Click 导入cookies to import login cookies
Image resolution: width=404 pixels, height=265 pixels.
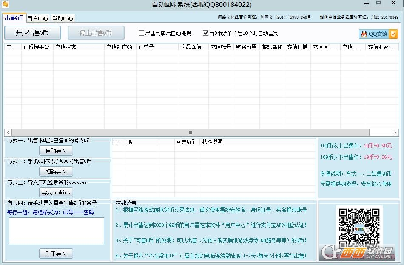56,192
